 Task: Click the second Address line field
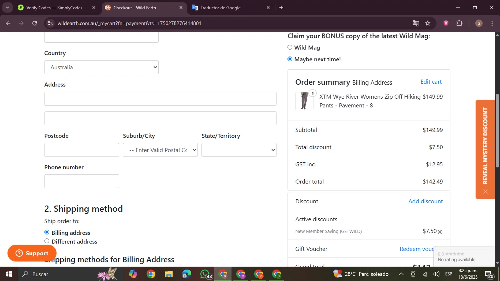pyautogui.click(x=160, y=118)
